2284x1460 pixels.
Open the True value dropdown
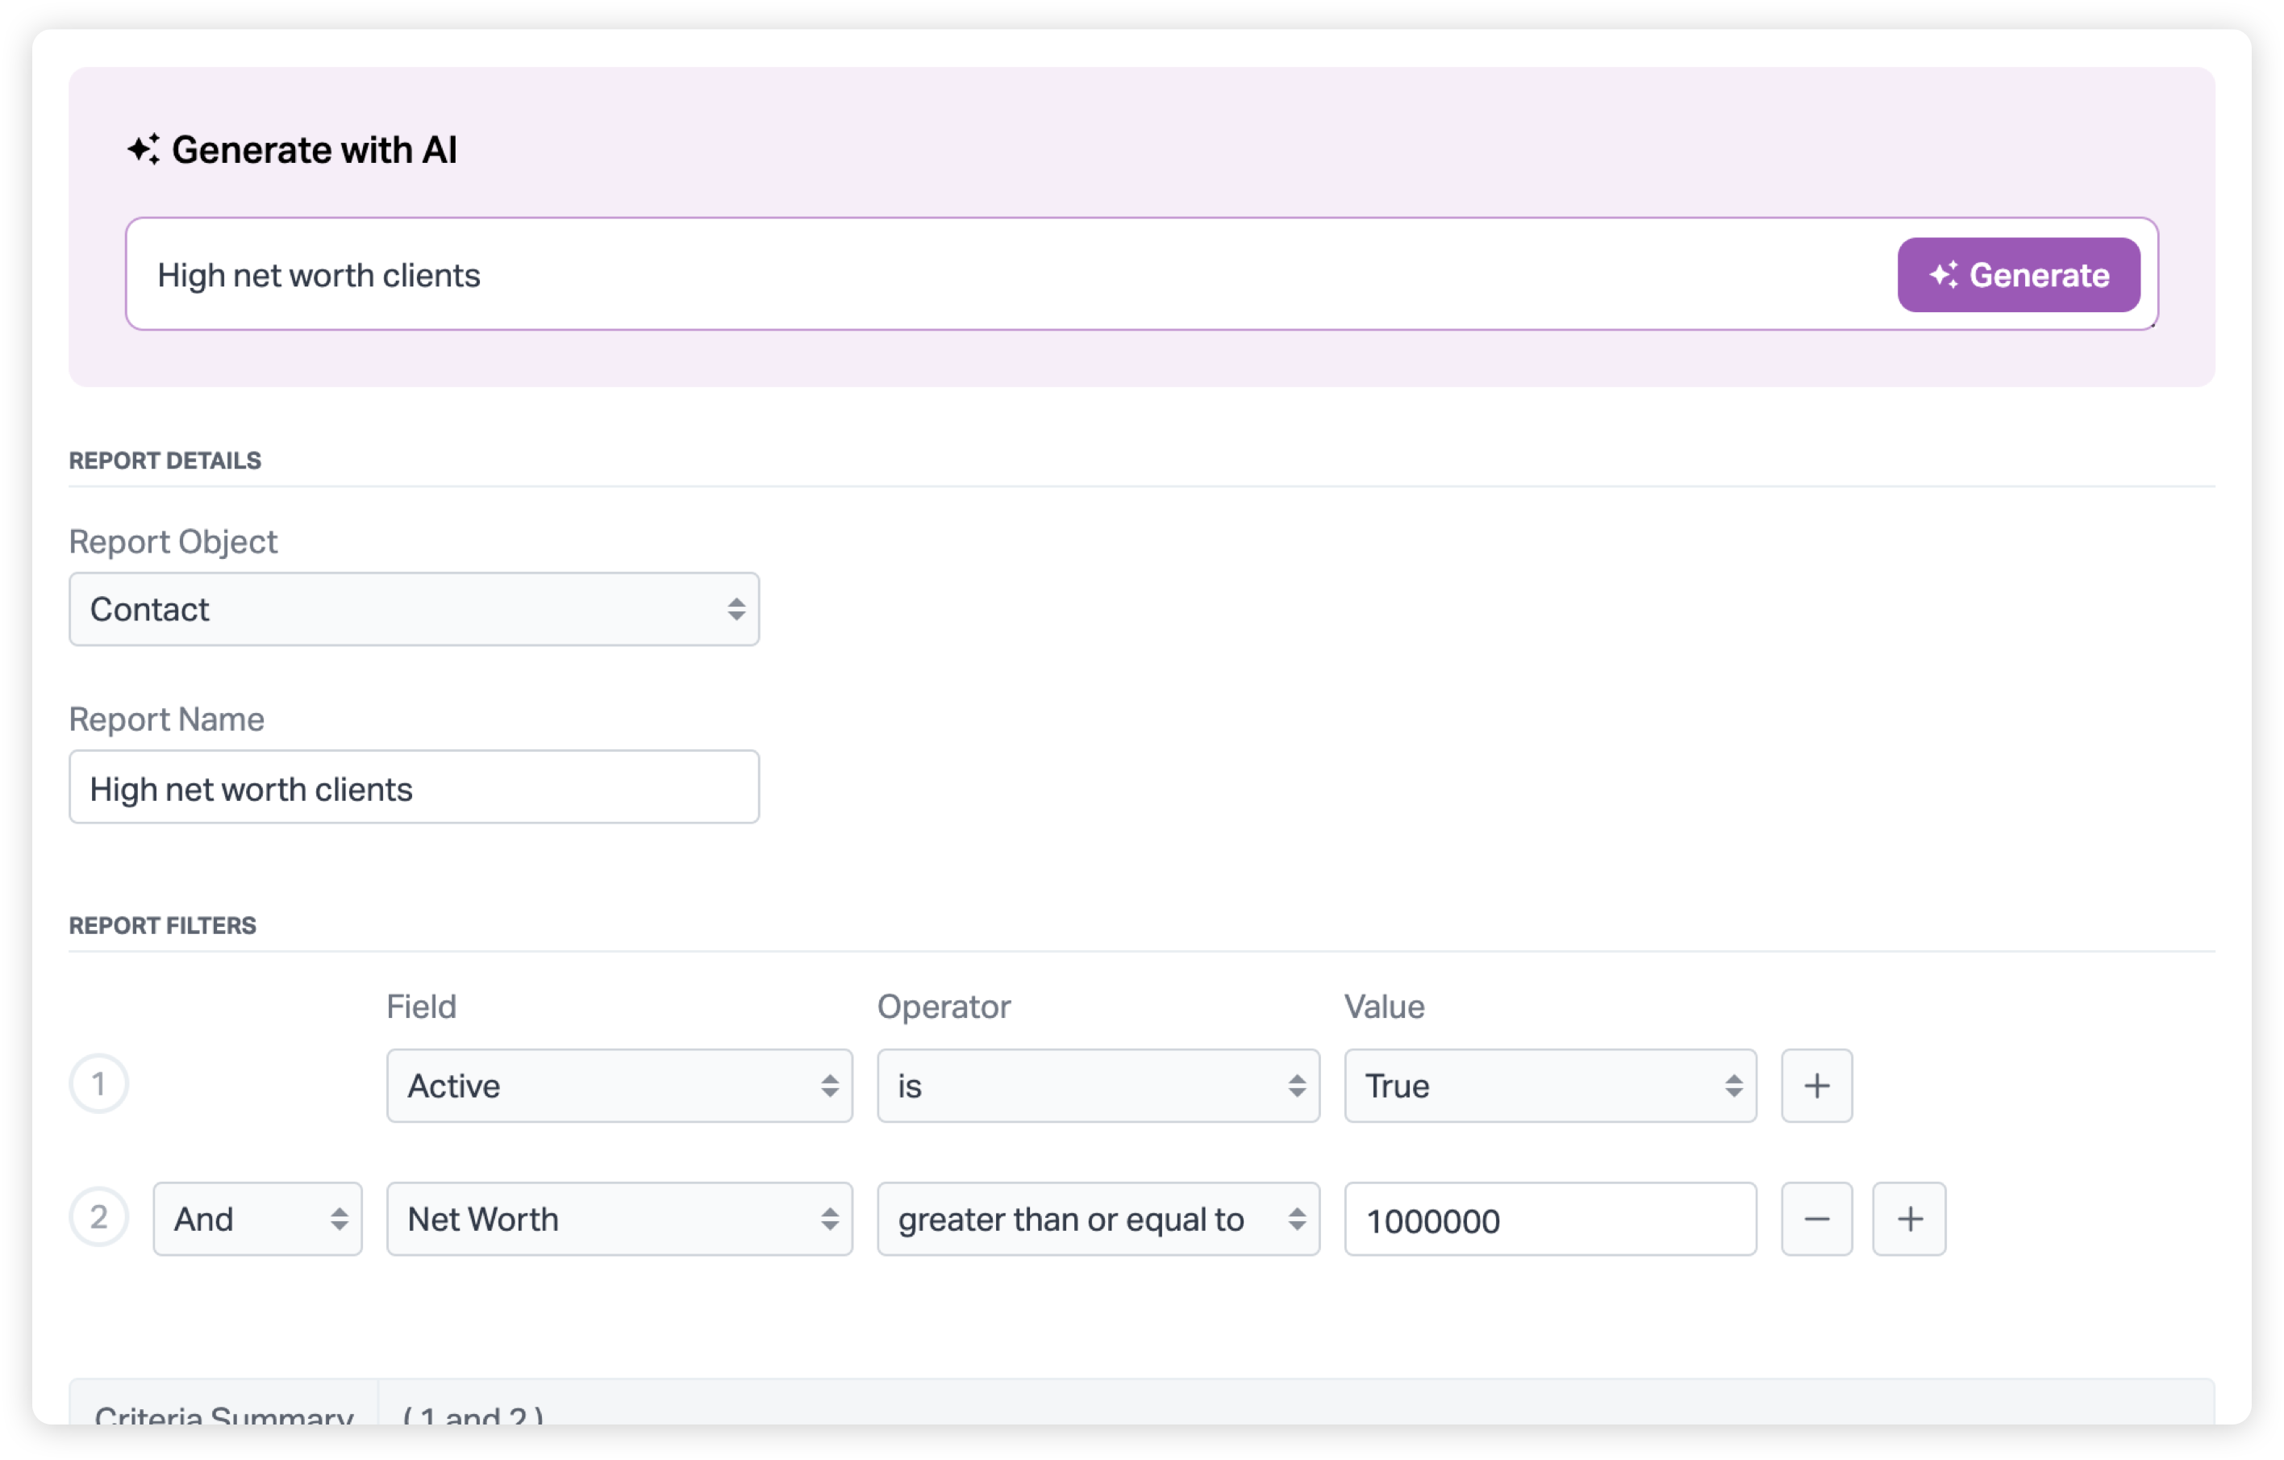point(1550,1085)
